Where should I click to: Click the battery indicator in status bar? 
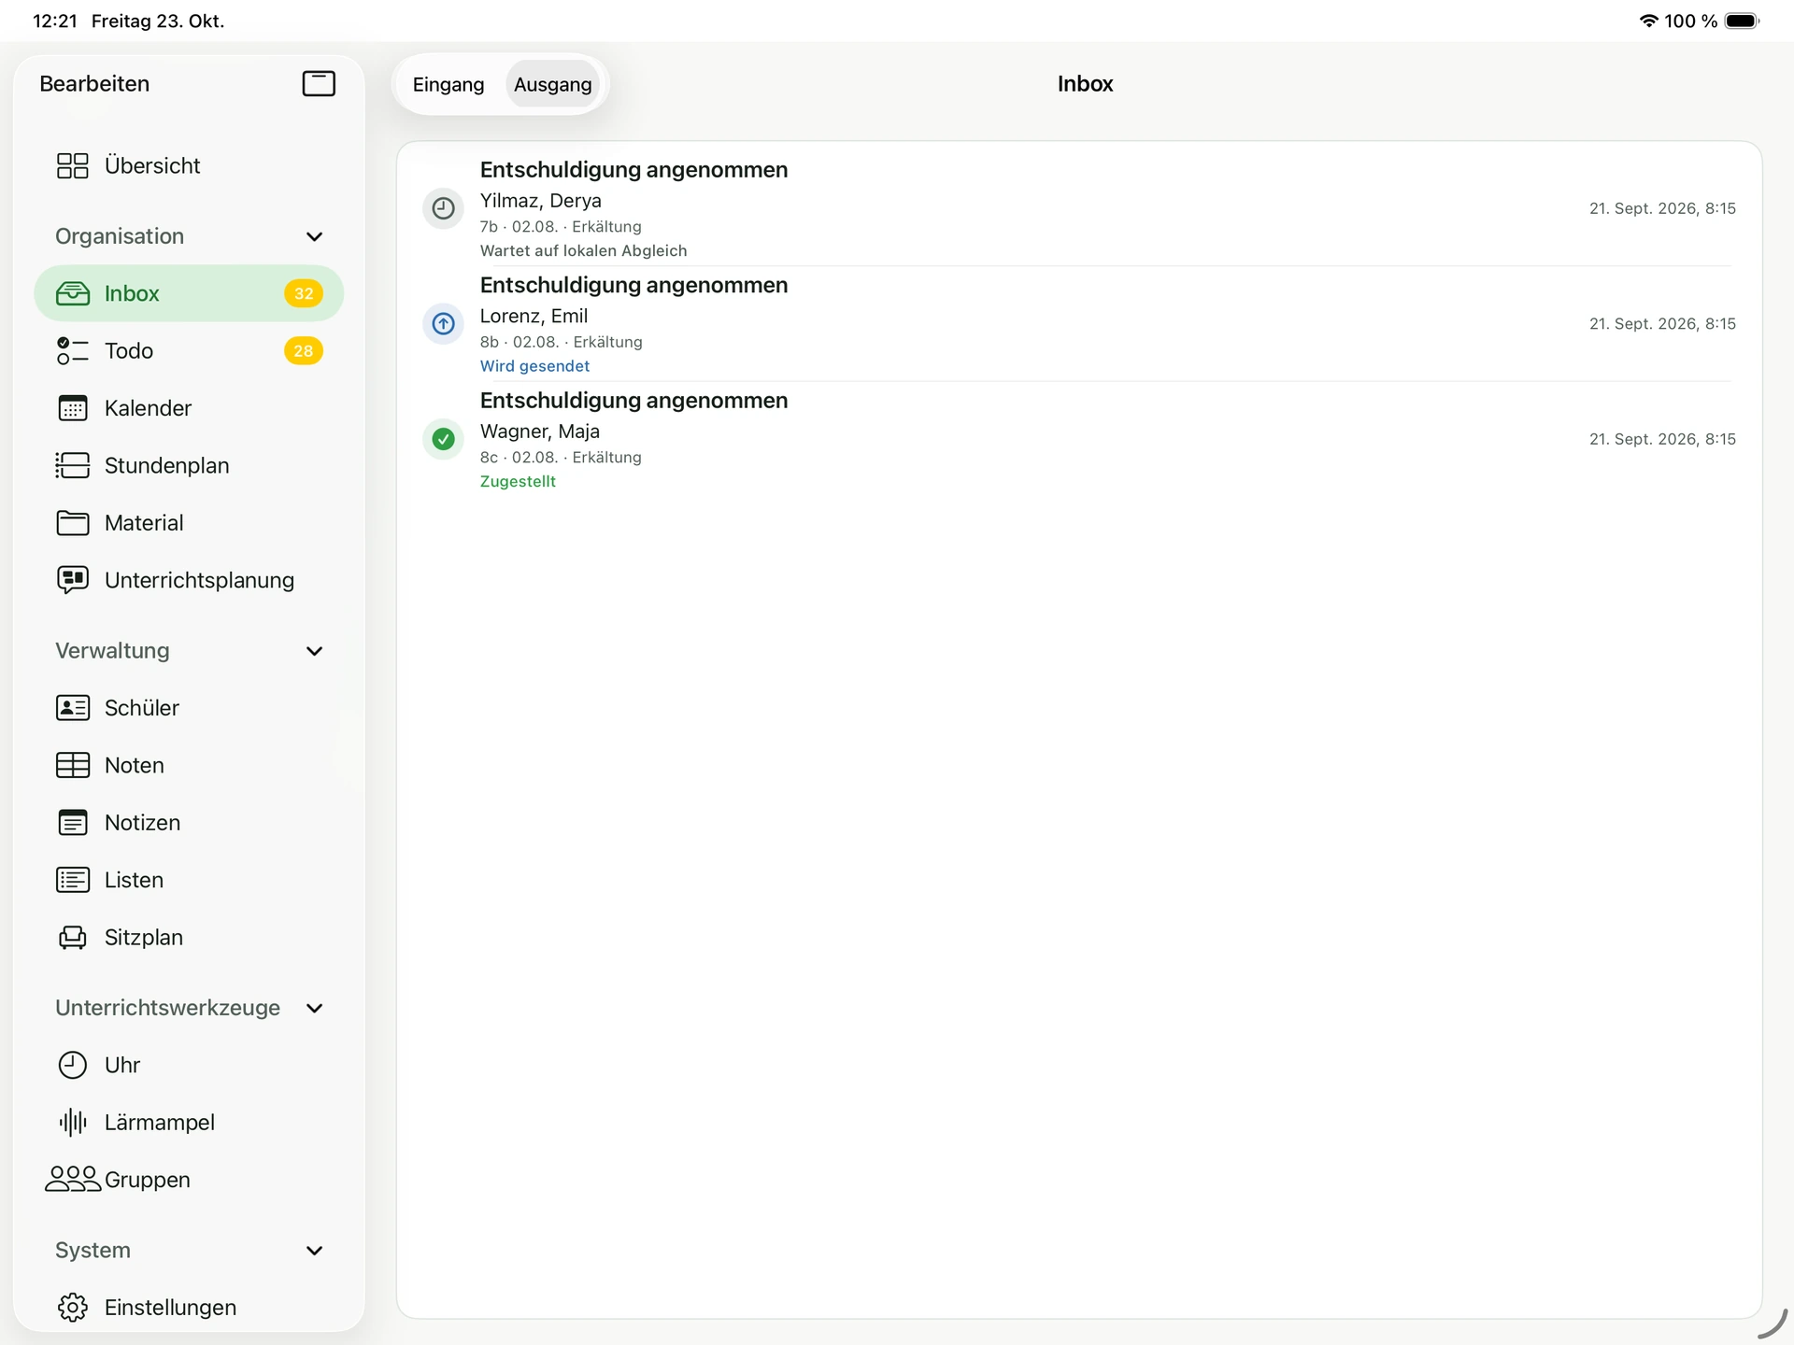[x=1743, y=21]
